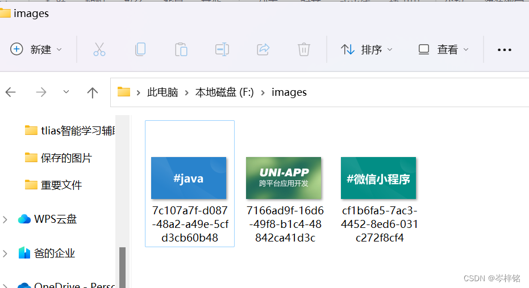The height and width of the screenshot is (288, 529).
Task: Go forward with the right arrow
Action: (41, 92)
